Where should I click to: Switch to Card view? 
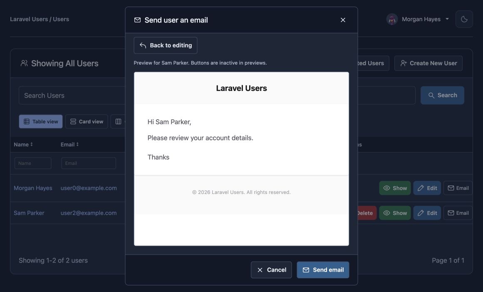click(x=87, y=122)
